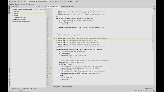Screen dimensions: 164x92
Task: Run tests with the green play icon
Action: pos(51,2)
